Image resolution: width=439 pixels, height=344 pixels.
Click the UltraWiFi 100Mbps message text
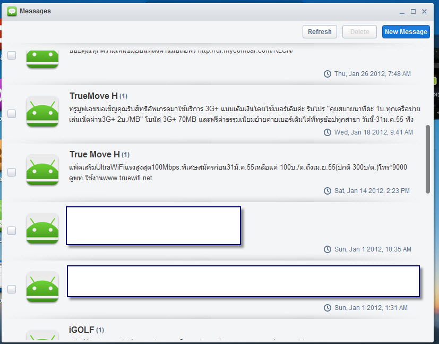238,172
